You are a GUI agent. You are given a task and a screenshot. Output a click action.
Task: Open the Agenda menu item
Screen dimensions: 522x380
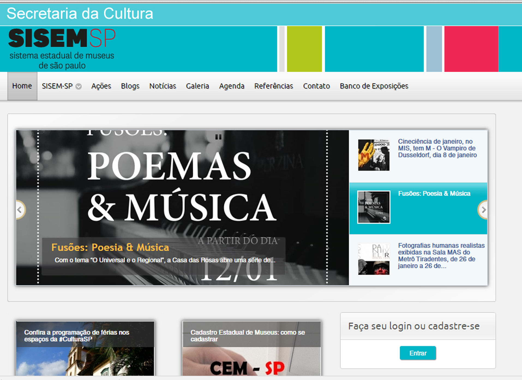point(232,86)
